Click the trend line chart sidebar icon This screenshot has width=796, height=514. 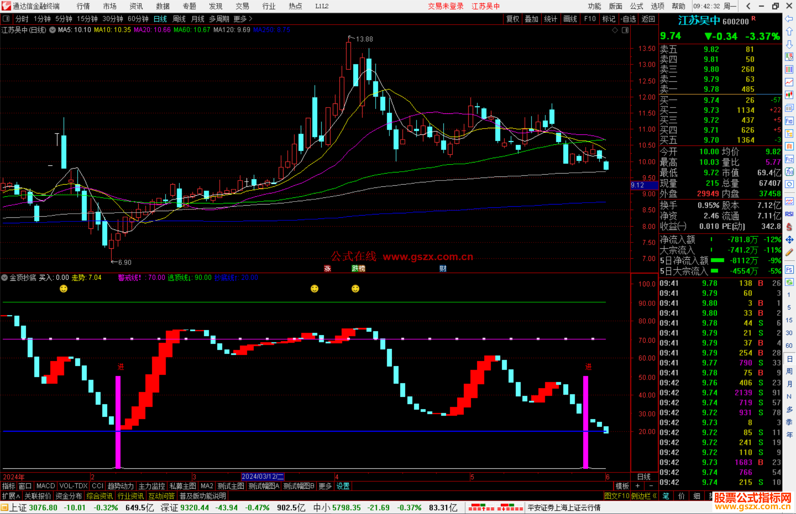[x=789, y=82]
